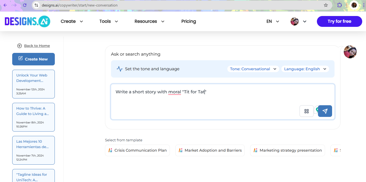Image resolution: width=366 pixels, height=182 pixels.
Task: Click your profile avatar in the navbar
Action: (x=295, y=21)
